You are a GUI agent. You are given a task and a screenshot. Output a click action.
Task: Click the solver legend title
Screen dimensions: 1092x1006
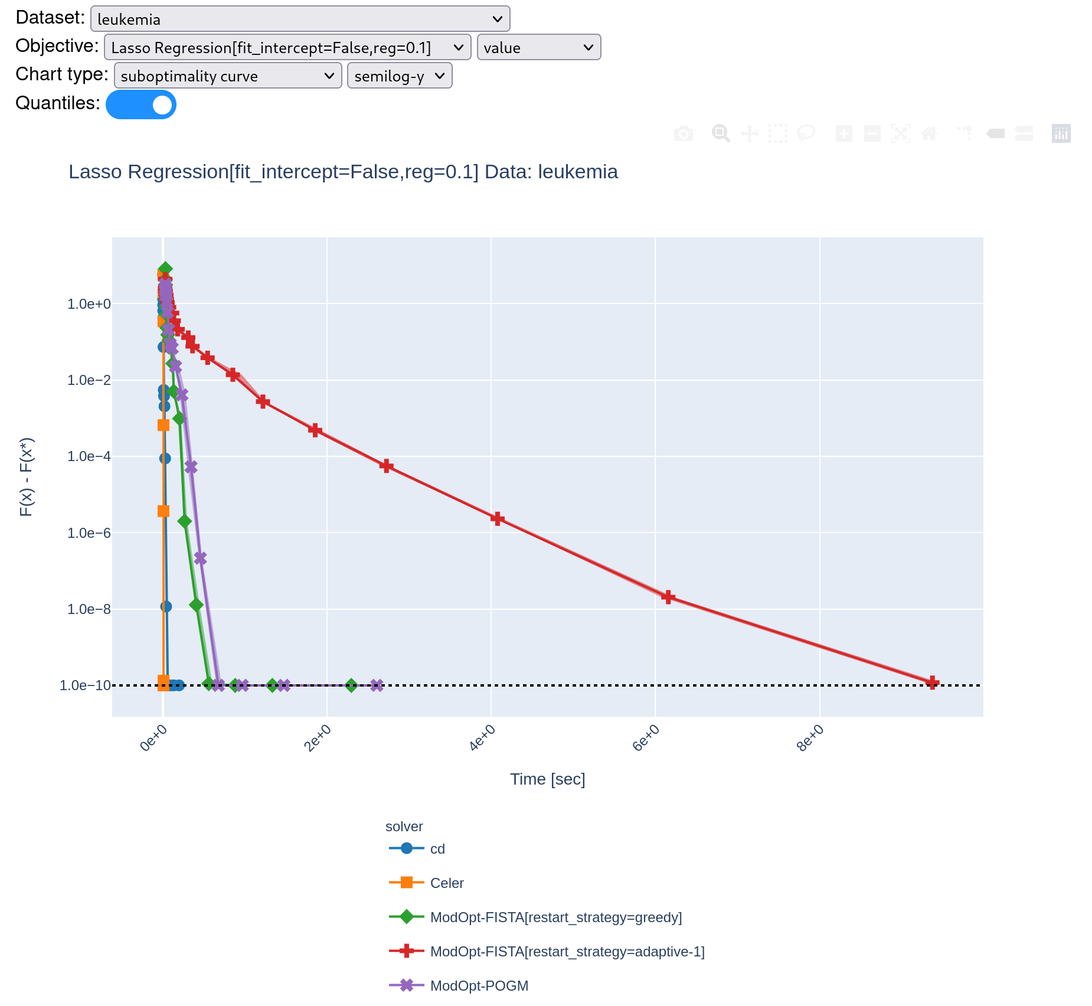tap(404, 827)
